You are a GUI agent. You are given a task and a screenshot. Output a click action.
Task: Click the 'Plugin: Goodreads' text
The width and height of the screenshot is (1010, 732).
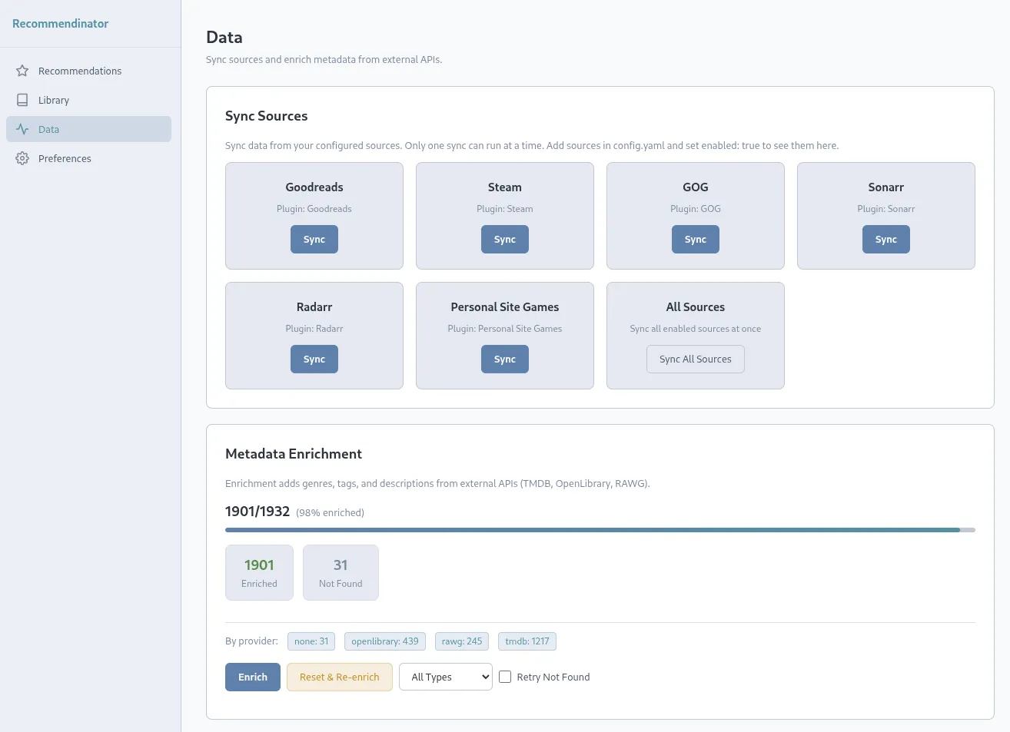(314, 209)
